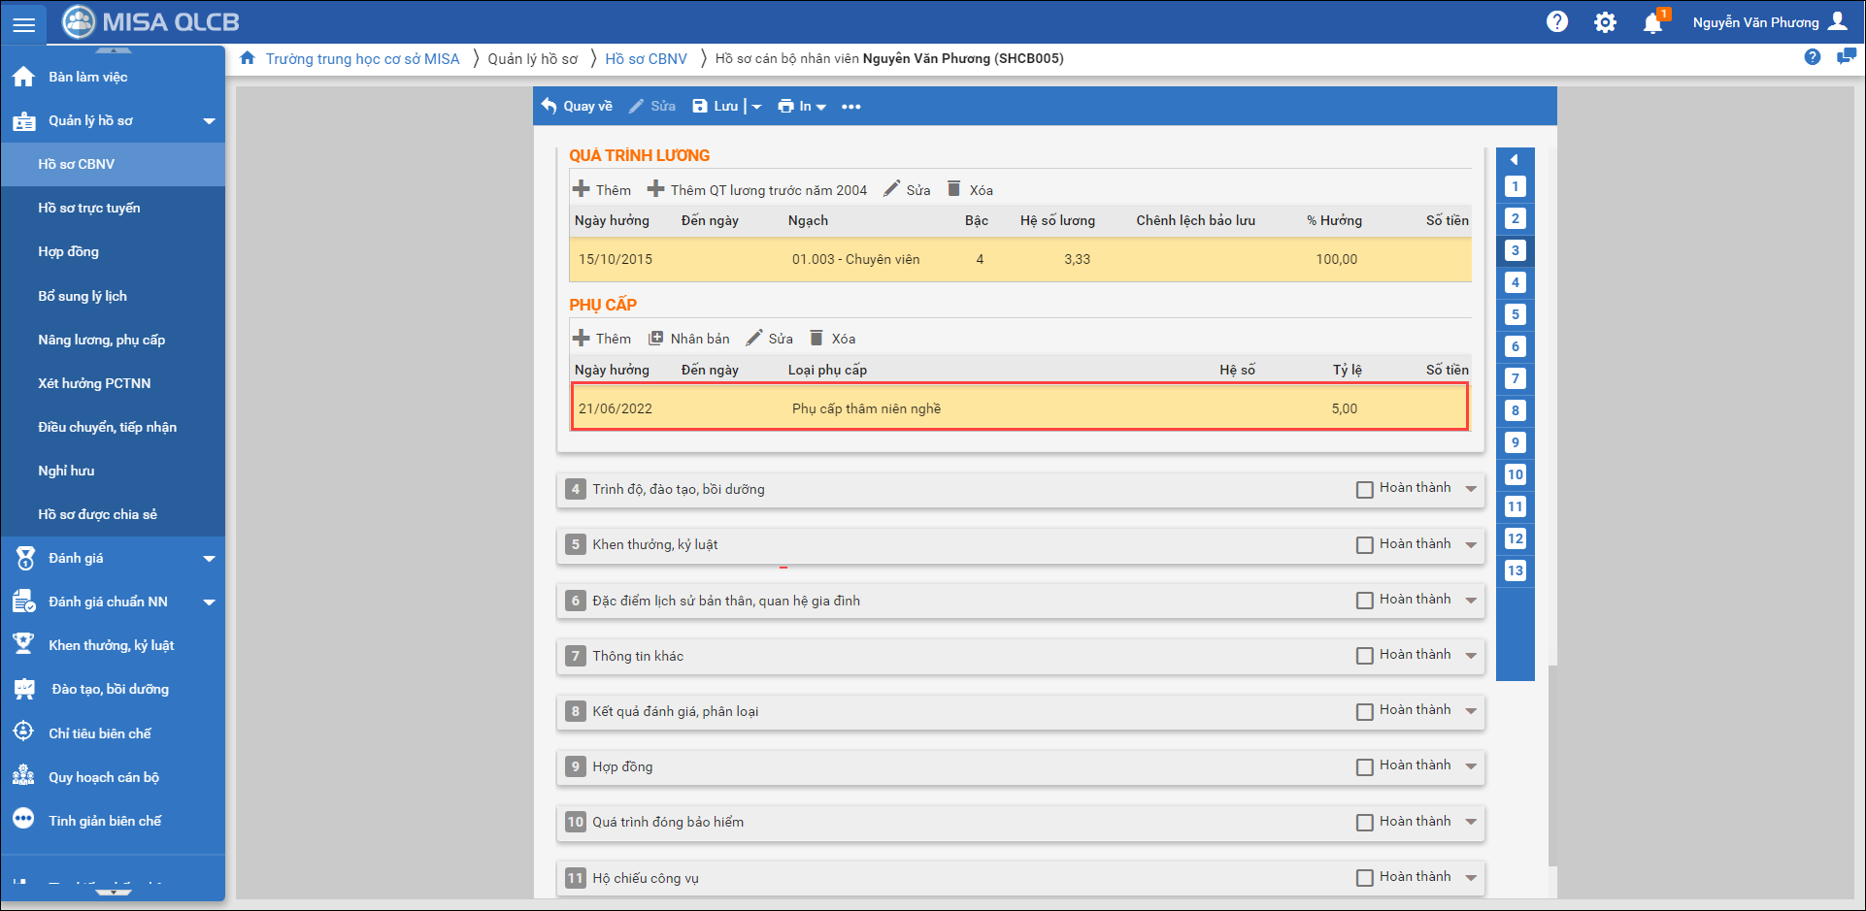Check Hoàn thành for Khen thưởng, kỷ luật
Image resolution: width=1866 pixels, height=911 pixels.
[x=1364, y=545]
